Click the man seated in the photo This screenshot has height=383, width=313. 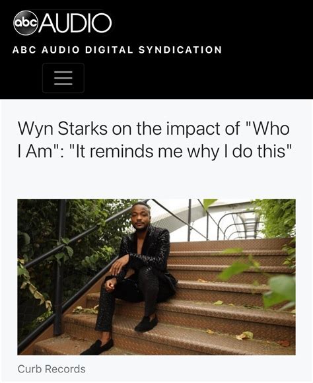pos(137,276)
